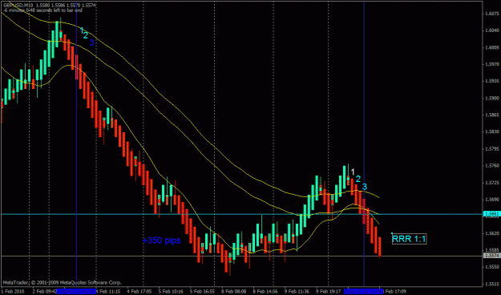Click the 1.5620 value on price scale

pos(491,233)
